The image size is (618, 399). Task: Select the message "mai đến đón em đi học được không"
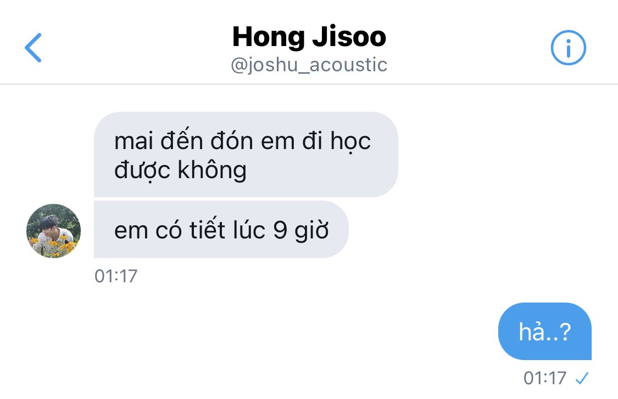point(246,155)
